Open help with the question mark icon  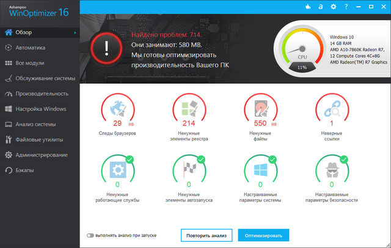346,7
